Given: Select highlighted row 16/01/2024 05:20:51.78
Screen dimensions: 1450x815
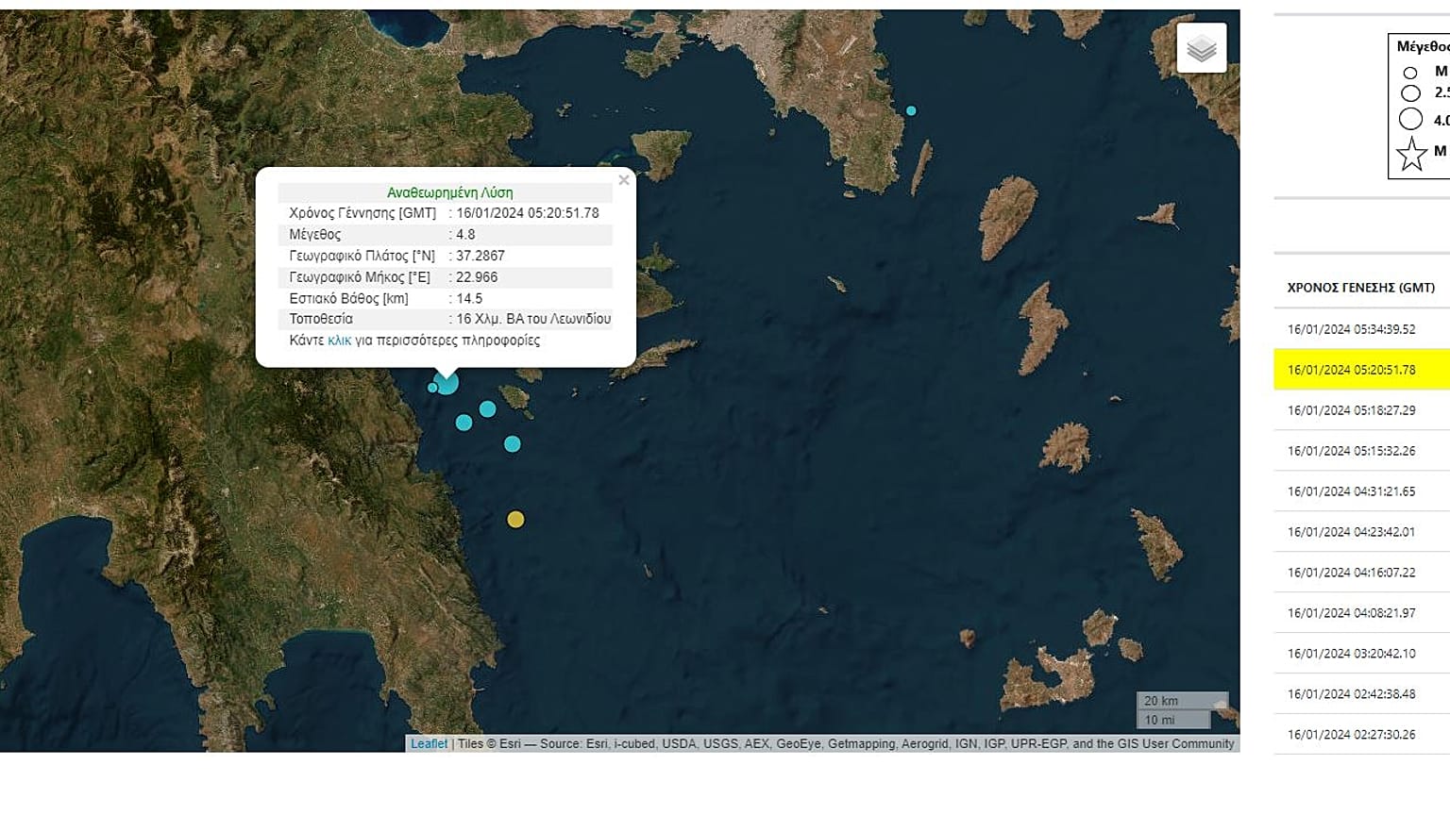Looking at the screenshot, I should tap(1361, 370).
